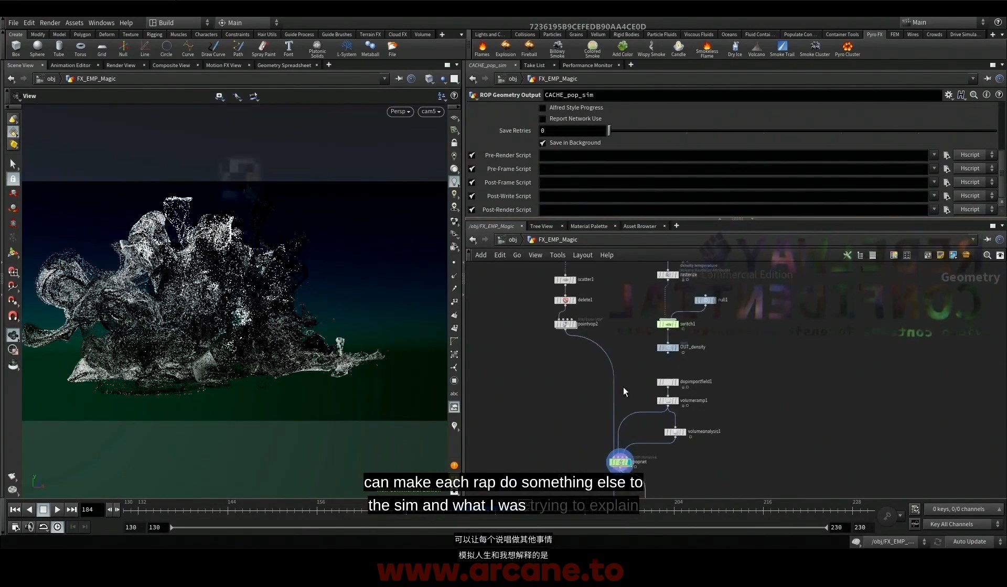Click the node name field CACHE_pop_sim

pyautogui.click(x=742, y=95)
